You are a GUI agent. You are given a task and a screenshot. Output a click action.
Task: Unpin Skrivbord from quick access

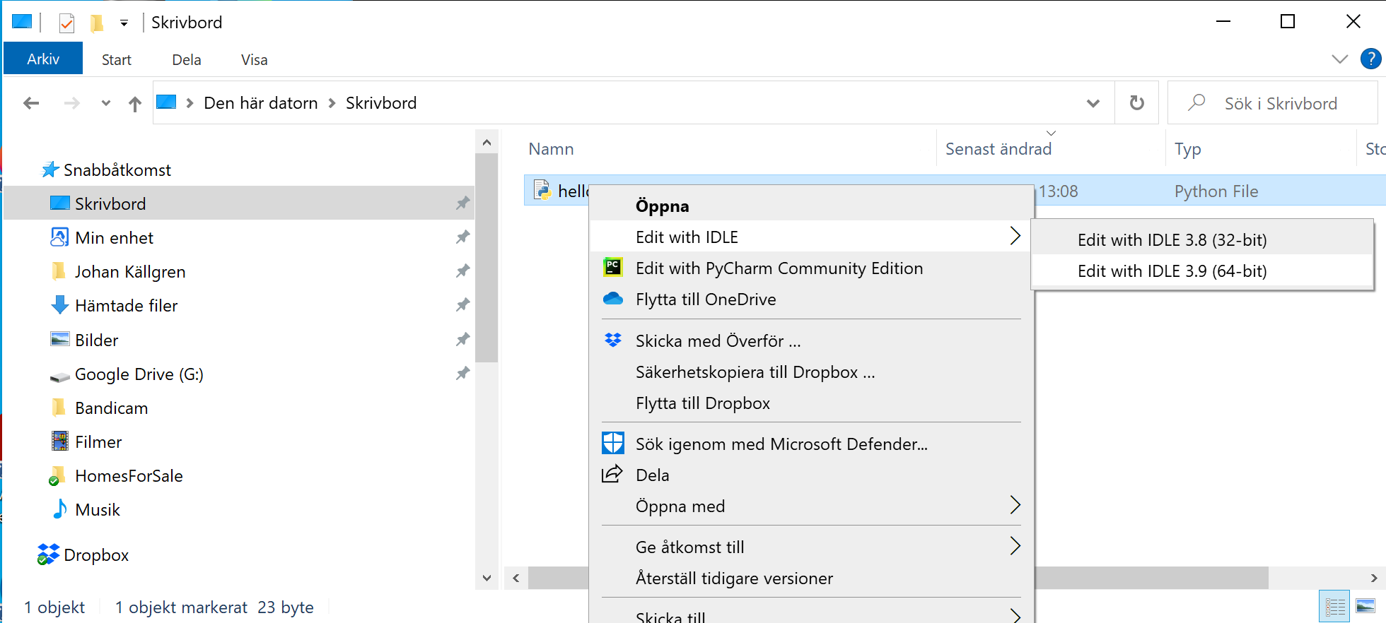tap(462, 203)
